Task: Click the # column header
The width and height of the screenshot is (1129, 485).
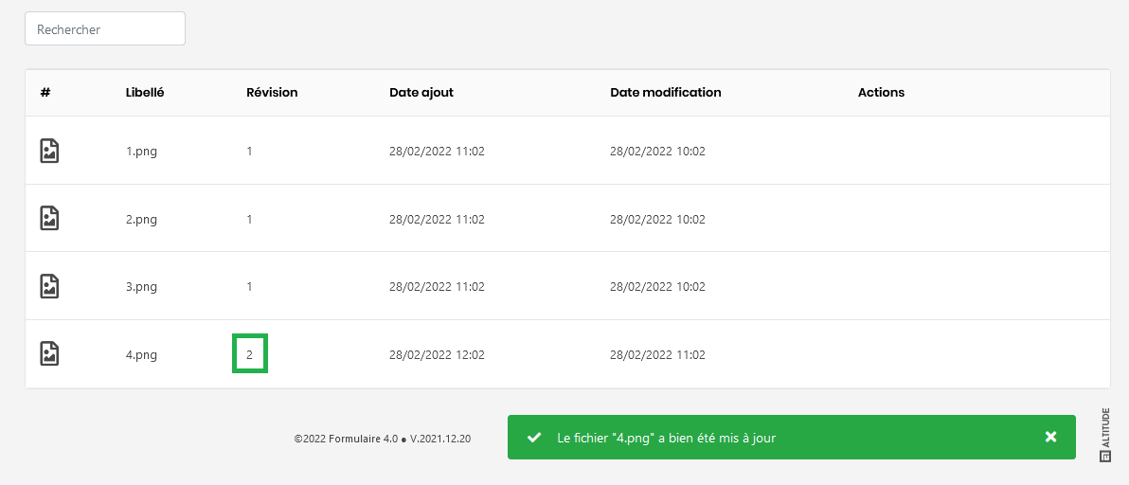Action: tap(45, 93)
